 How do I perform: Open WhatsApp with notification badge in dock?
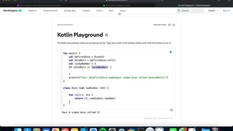pos(182,130)
